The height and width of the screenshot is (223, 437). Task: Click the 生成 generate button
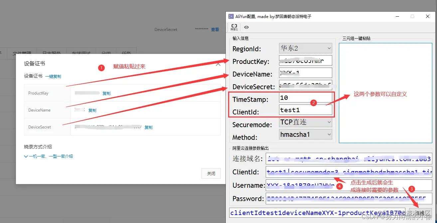tap(420, 213)
